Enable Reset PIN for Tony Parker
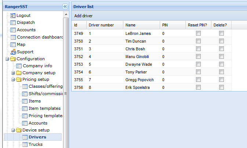 pos(198,72)
